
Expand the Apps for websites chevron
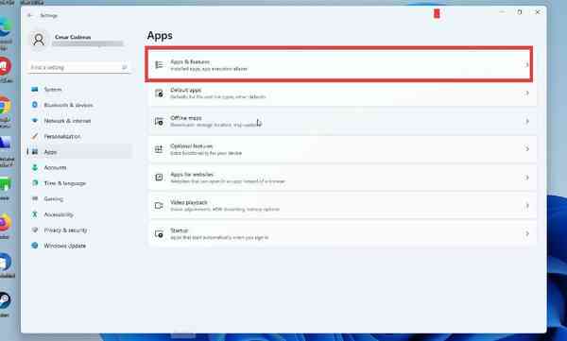pos(527,178)
